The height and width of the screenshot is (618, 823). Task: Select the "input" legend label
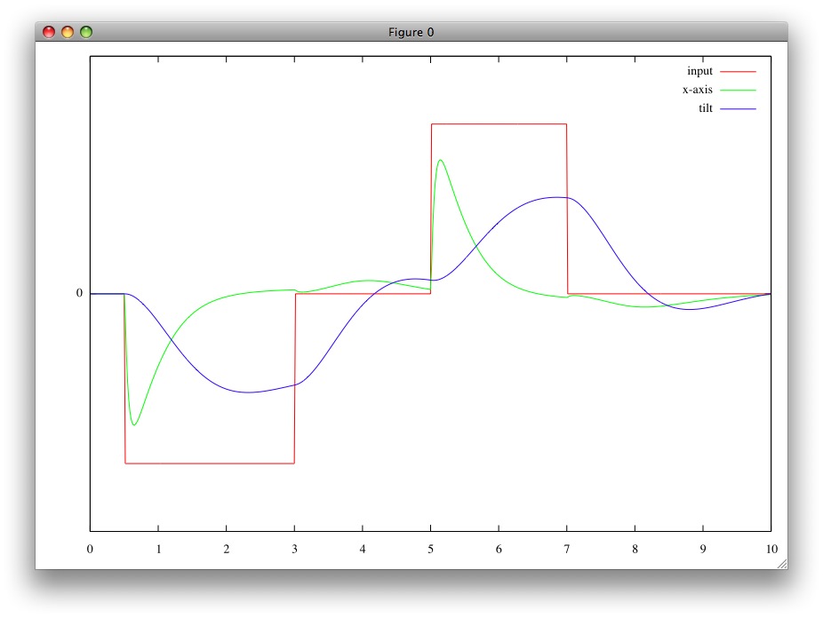[x=699, y=71]
